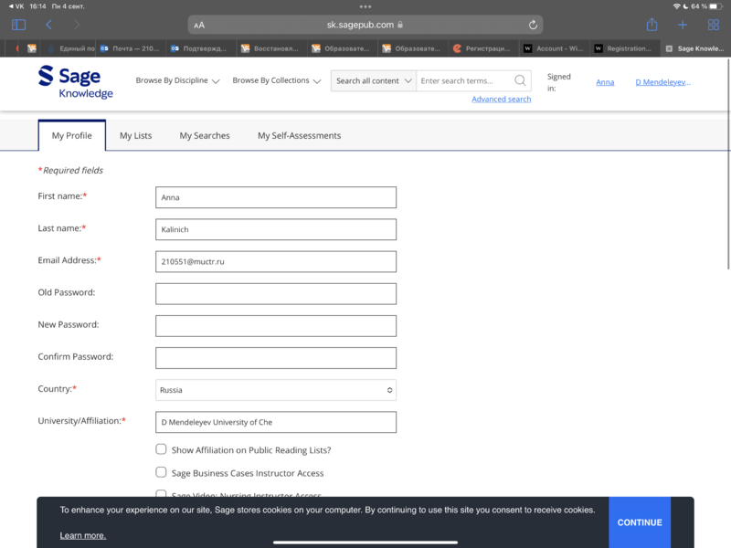Viewport: 731px width, 548px height.
Task: Open the Country dropdown showing Russia
Action: (x=276, y=390)
